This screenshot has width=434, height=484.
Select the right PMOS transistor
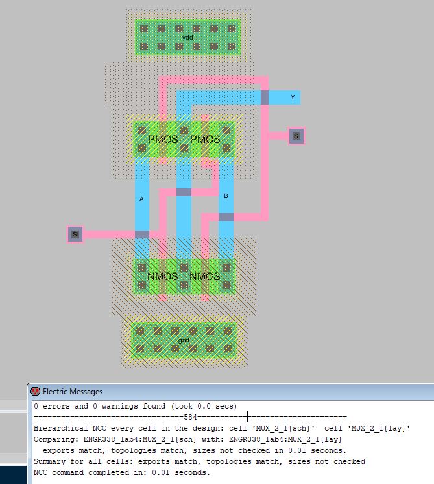[x=205, y=139]
